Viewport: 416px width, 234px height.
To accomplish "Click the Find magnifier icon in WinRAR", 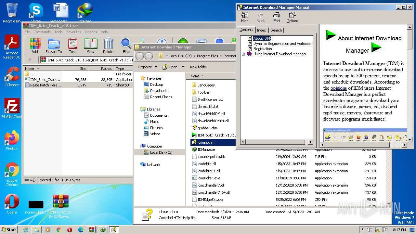I will point(126,45).
